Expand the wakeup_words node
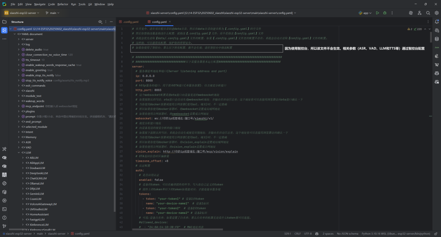Viewport: 441px width, 237px height. [19, 101]
